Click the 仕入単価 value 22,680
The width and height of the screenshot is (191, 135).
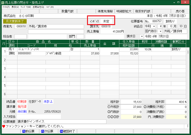pos(129,49)
